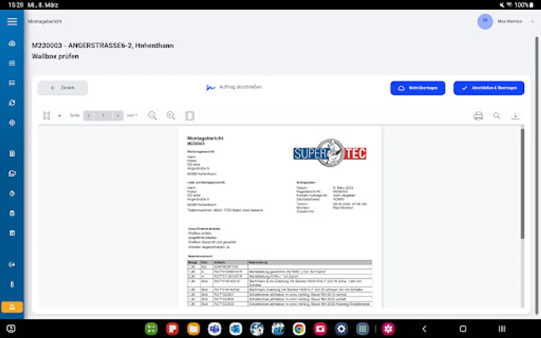Open Outlook from the taskbar

click(236, 329)
